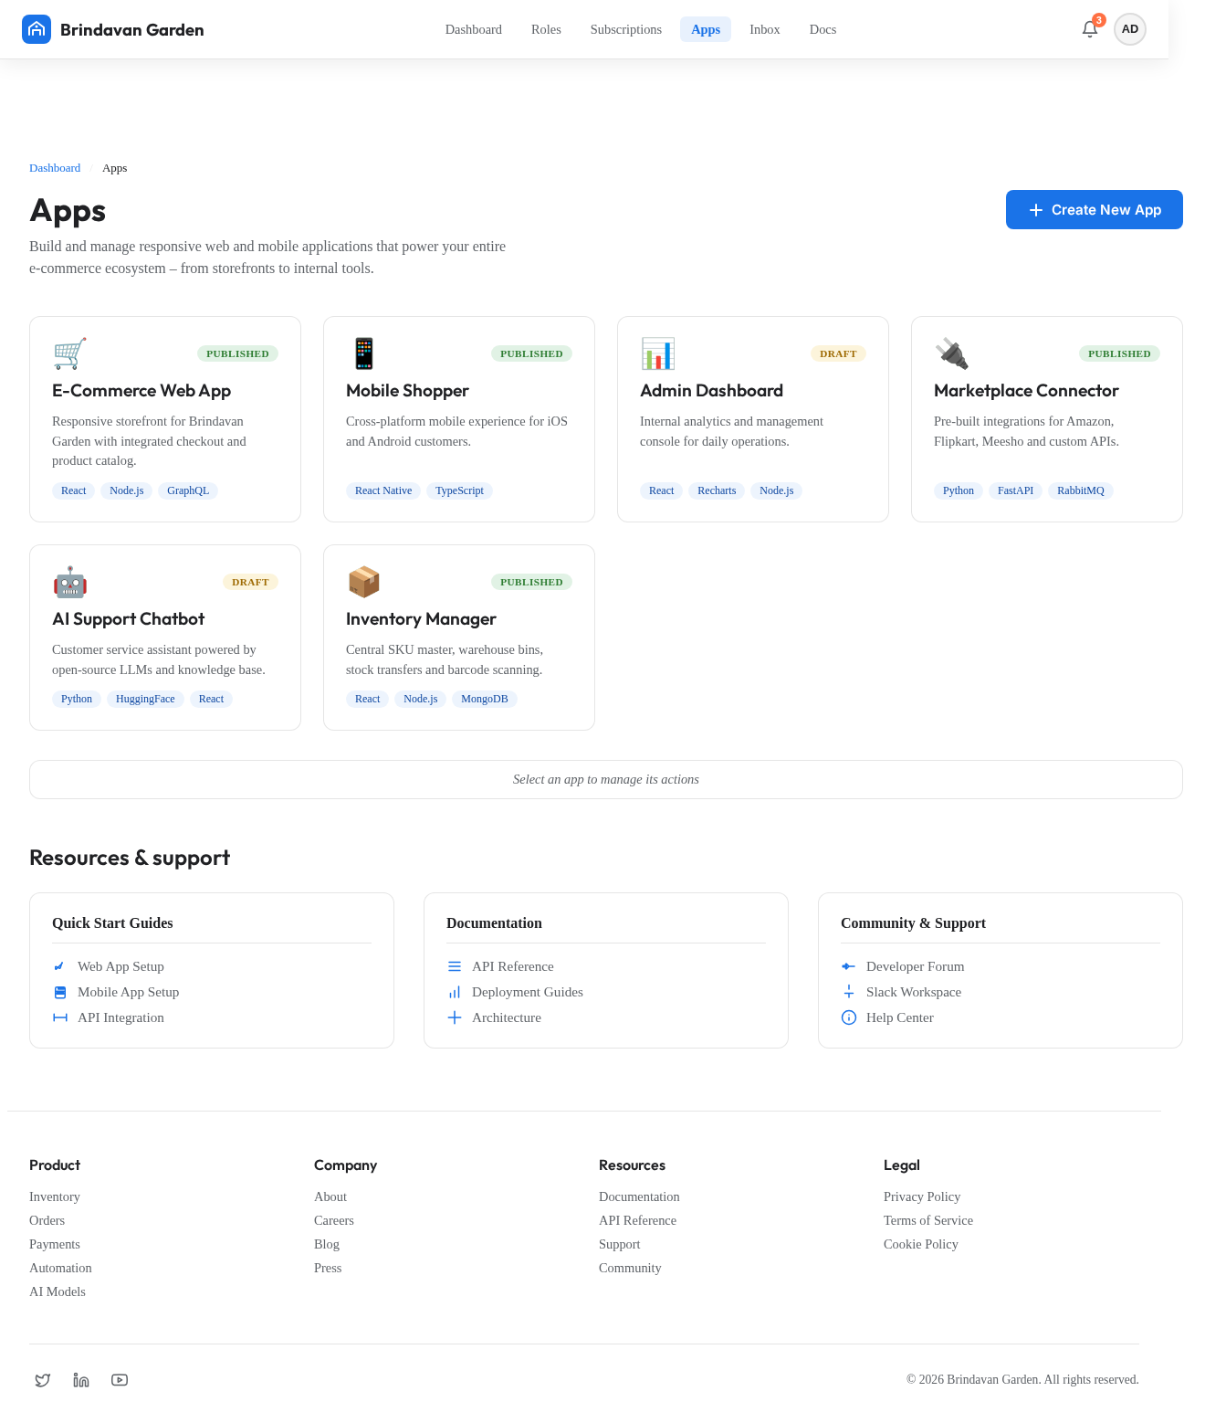Open the Press footer link
The width and height of the screenshot is (1205, 1423).
point(328,1268)
